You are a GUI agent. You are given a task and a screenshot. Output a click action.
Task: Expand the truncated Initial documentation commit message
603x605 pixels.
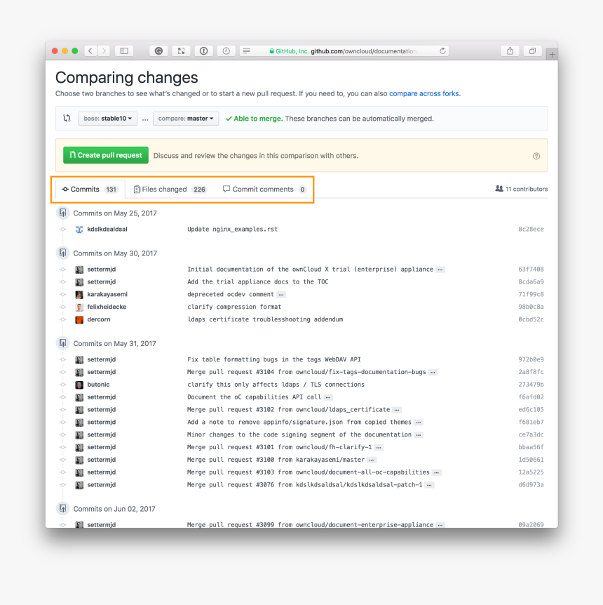440,269
